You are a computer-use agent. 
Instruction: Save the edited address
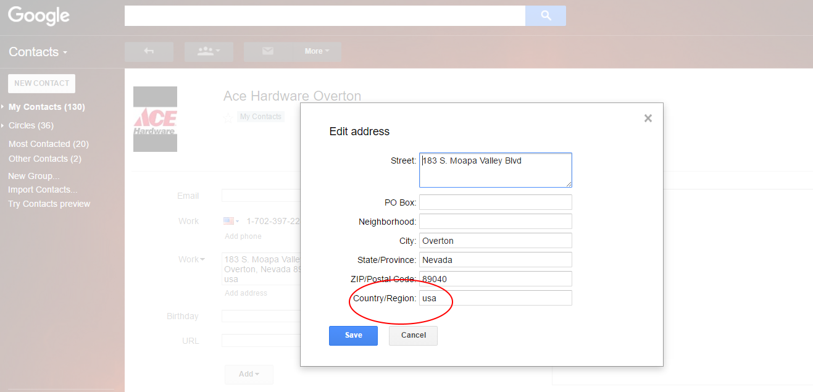pyautogui.click(x=353, y=335)
